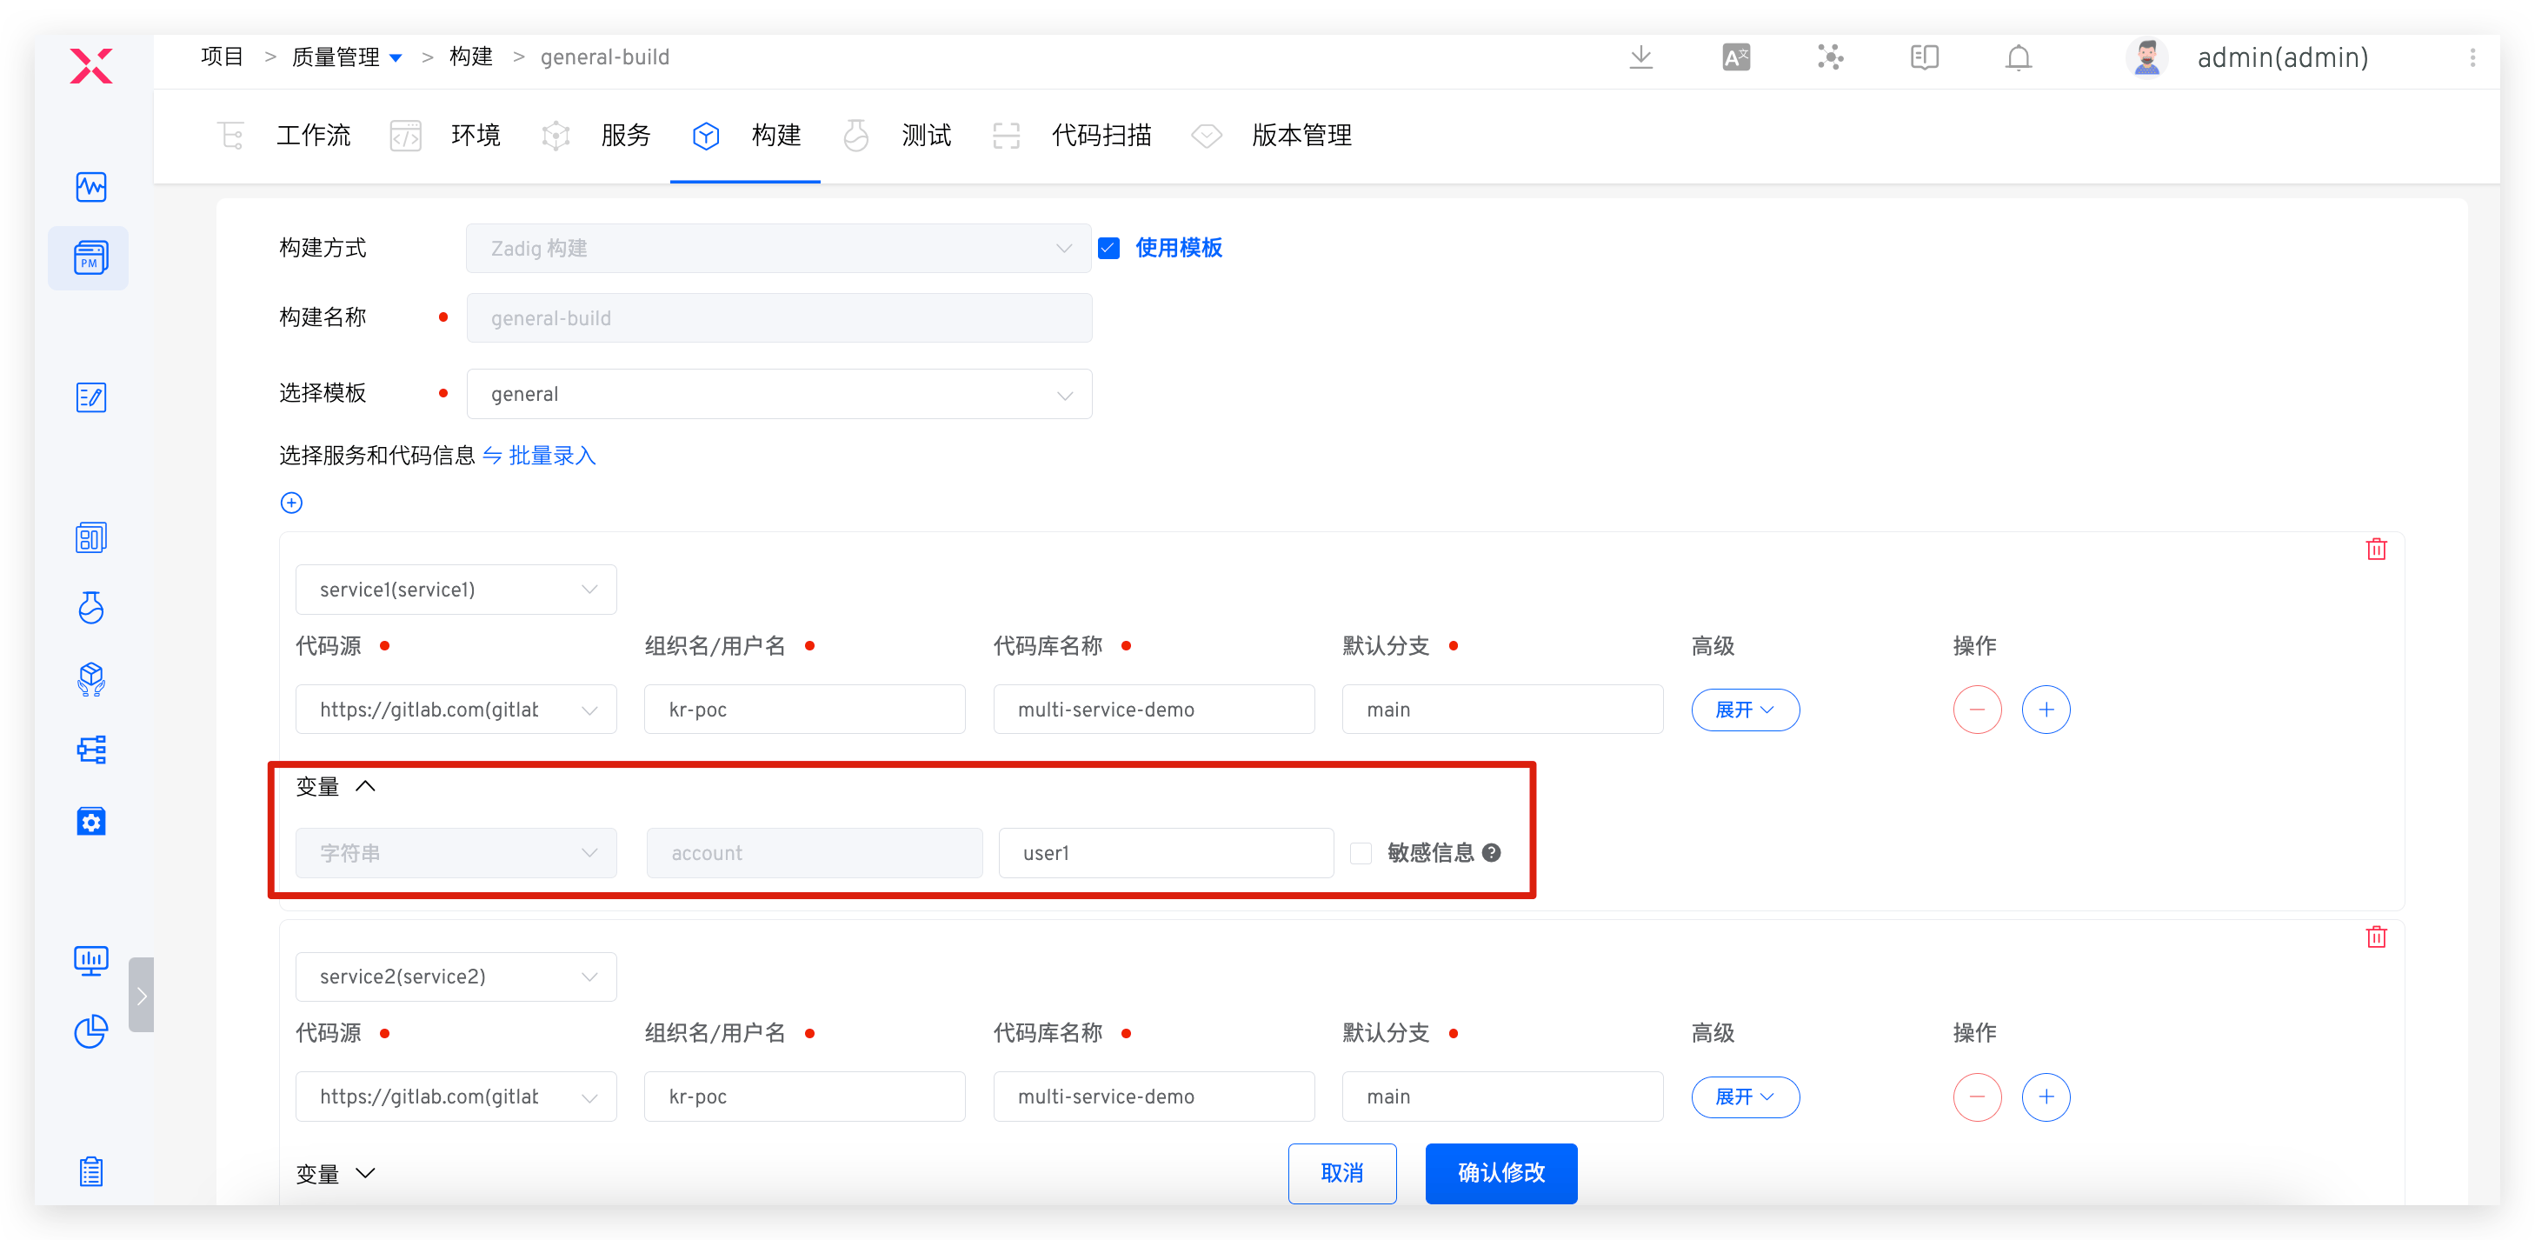Uncheck the 使用模板 checkbox
Image resolution: width=2535 pixels, height=1240 pixels.
tap(1109, 248)
